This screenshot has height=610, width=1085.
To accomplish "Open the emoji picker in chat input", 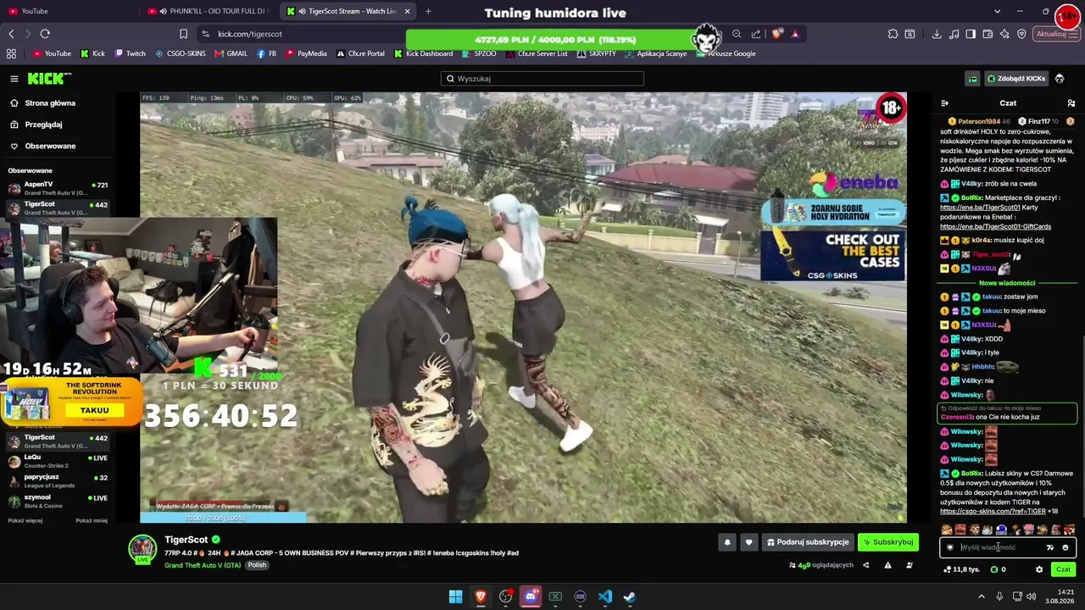I will click(x=1066, y=547).
